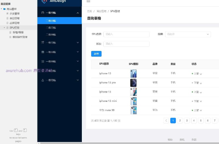Open 分类管理 page in the tree
The height and width of the screenshot is (144, 219).
coord(15,13)
